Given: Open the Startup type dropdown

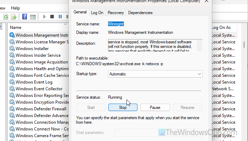Looking at the screenshot, I should (x=155, y=74).
